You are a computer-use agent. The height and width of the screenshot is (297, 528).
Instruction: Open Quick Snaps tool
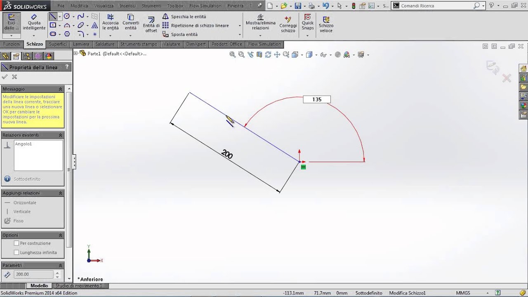pos(308,22)
